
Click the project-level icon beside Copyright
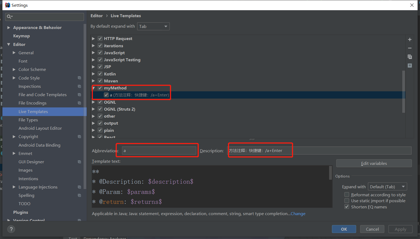click(x=79, y=136)
